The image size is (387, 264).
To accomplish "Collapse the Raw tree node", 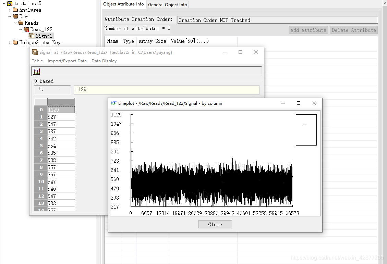I will point(9,16).
